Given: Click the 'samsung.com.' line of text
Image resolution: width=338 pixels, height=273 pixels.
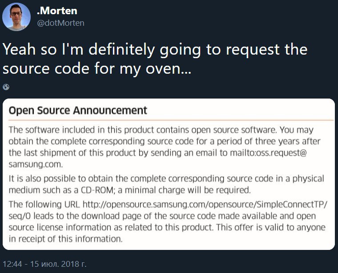Looking at the screenshot, I should pos(36,164).
